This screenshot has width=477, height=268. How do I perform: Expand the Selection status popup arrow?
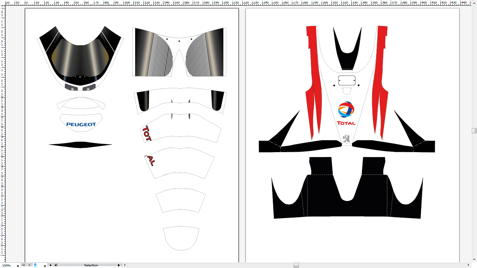pyautogui.click(x=119, y=266)
